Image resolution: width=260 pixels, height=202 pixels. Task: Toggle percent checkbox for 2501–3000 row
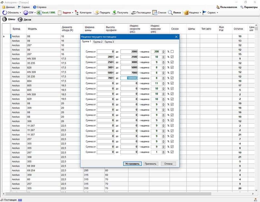pyautogui.click(x=172, y=62)
